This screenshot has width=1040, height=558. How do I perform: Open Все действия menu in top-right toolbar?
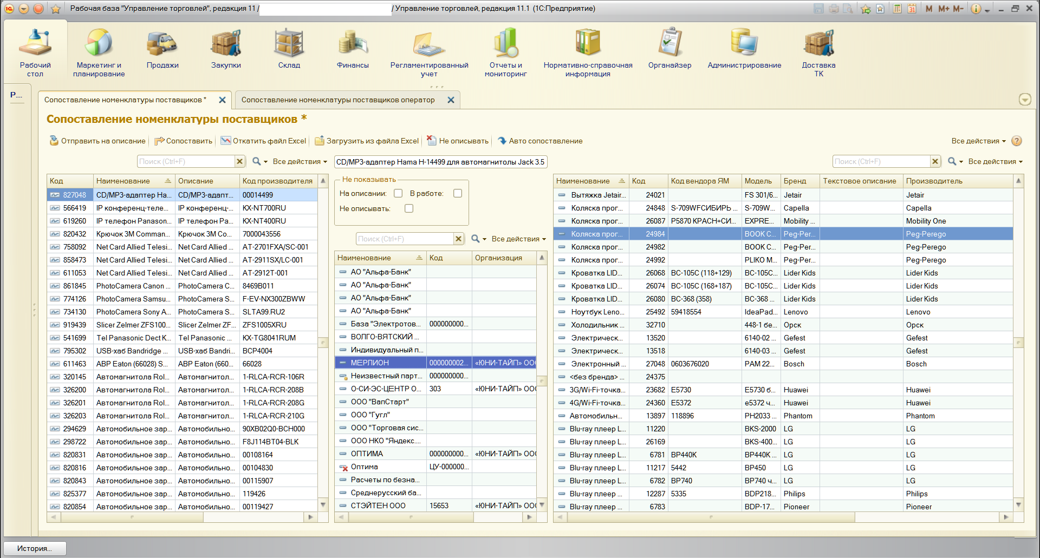[978, 141]
